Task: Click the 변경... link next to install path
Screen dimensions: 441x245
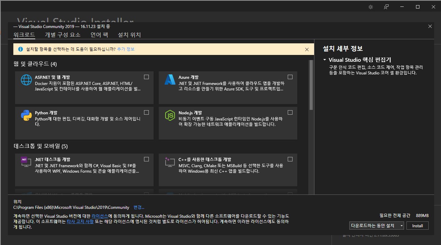Action: (139, 207)
